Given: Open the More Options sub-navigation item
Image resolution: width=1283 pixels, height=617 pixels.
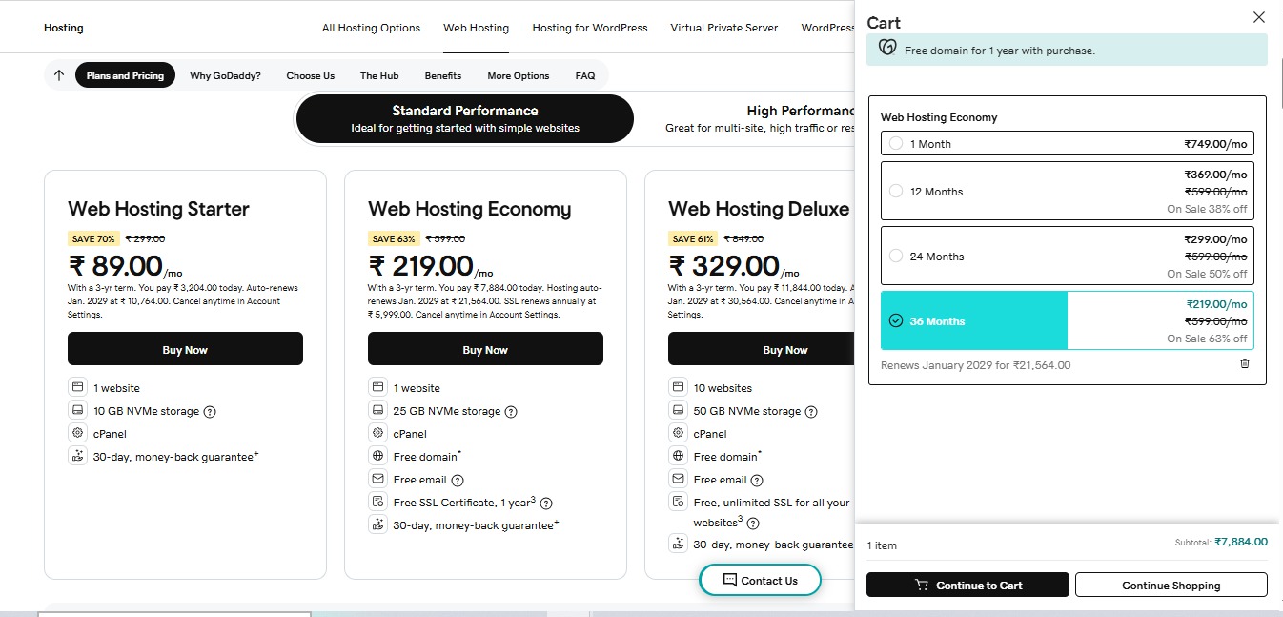Looking at the screenshot, I should [x=518, y=75].
